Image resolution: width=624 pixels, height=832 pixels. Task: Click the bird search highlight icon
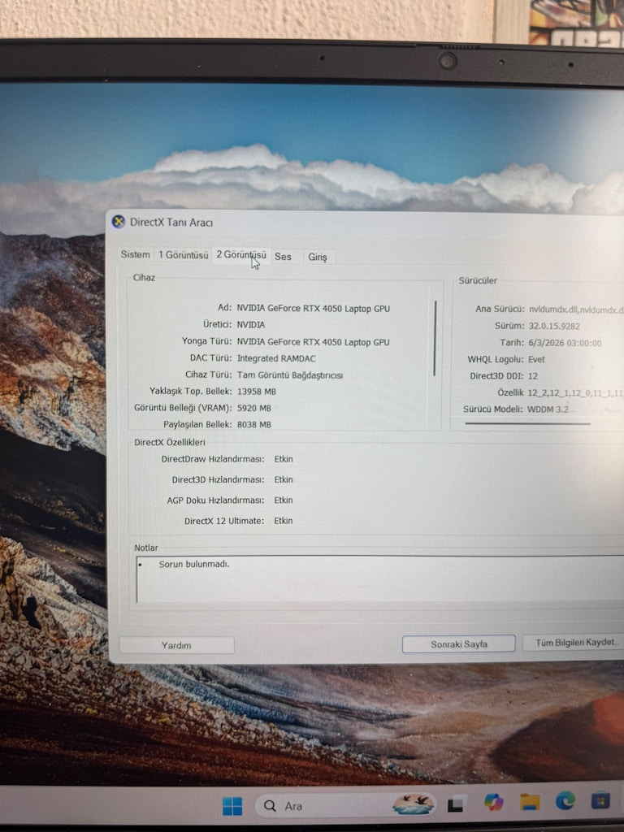414,804
